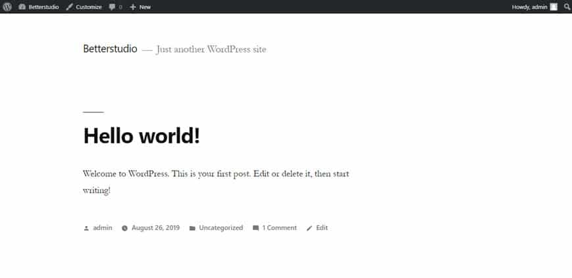
Task: Click the Betterstudio dashboard icon in admin bar
Action: pyautogui.click(x=22, y=7)
